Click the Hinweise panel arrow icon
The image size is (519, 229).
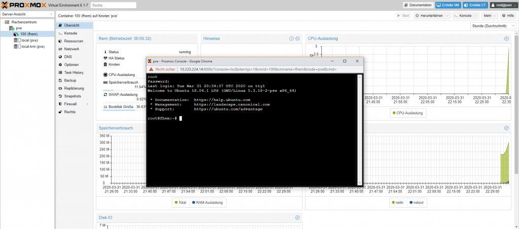(x=291, y=39)
